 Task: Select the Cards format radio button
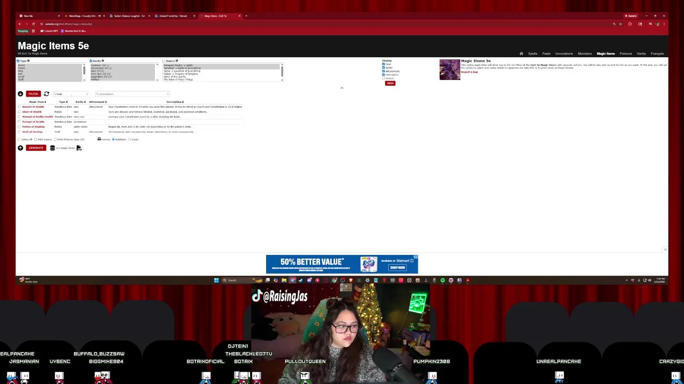click(x=129, y=139)
